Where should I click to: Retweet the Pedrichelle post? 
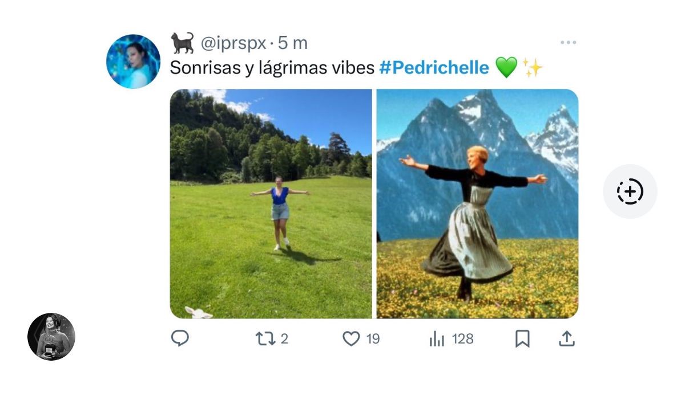pos(264,339)
